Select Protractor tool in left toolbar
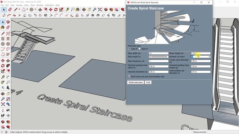 click(3, 82)
